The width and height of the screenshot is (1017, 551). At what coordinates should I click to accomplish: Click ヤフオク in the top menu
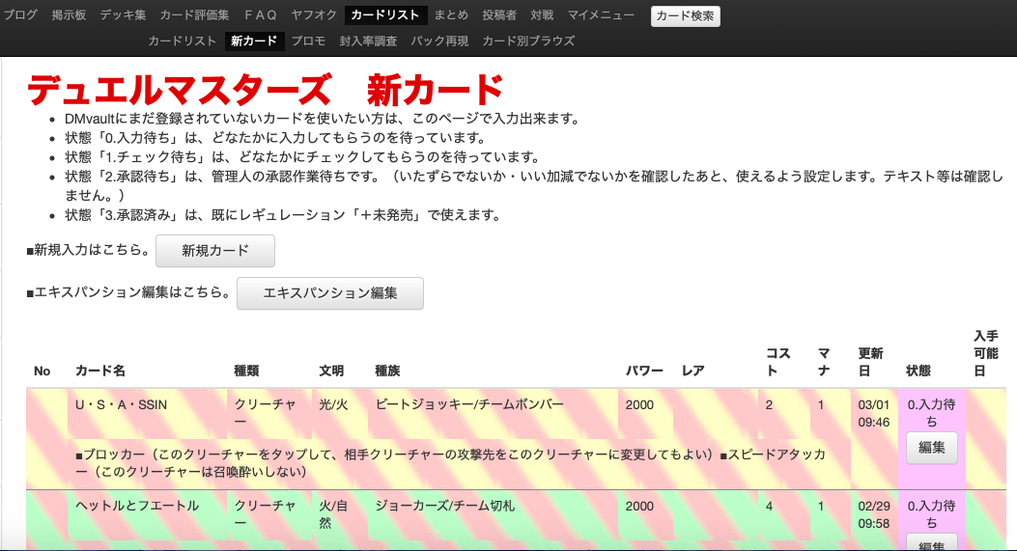click(x=314, y=14)
